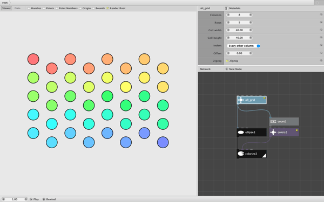Open the Cell width row options menu
Viewport: 324px width, 202px height.
pos(321,30)
